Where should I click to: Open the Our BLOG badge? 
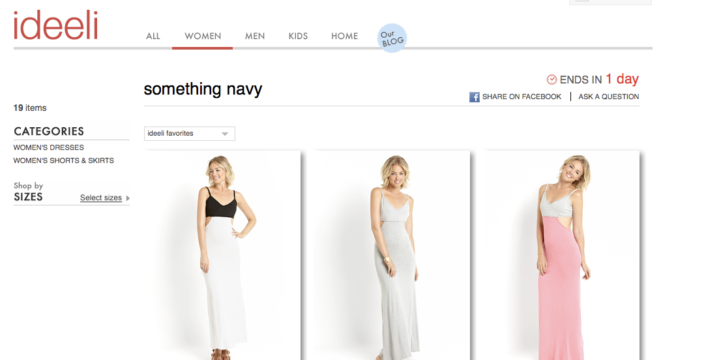(x=392, y=38)
